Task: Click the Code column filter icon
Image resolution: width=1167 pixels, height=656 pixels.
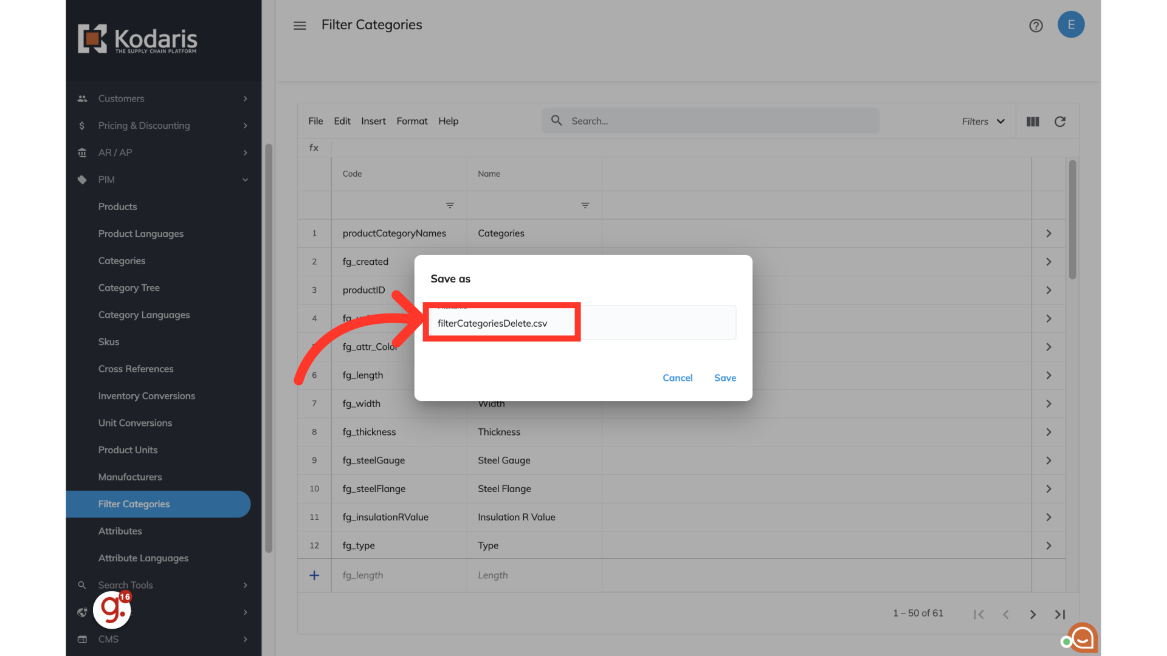Action: pyautogui.click(x=450, y=205)
